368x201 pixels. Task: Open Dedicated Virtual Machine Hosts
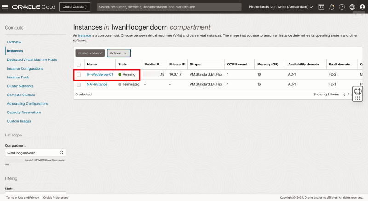tap(32, 60)
